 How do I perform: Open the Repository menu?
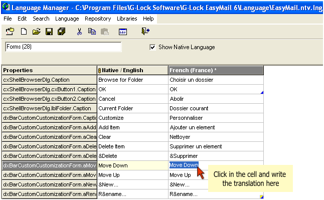click(98, 19)
